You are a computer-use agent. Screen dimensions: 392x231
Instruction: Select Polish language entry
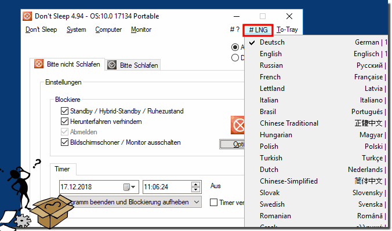pos(316,146)
